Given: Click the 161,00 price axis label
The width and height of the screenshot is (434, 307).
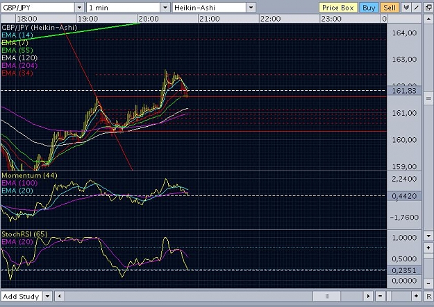Looking at the screenshot, I should (404, 113).
